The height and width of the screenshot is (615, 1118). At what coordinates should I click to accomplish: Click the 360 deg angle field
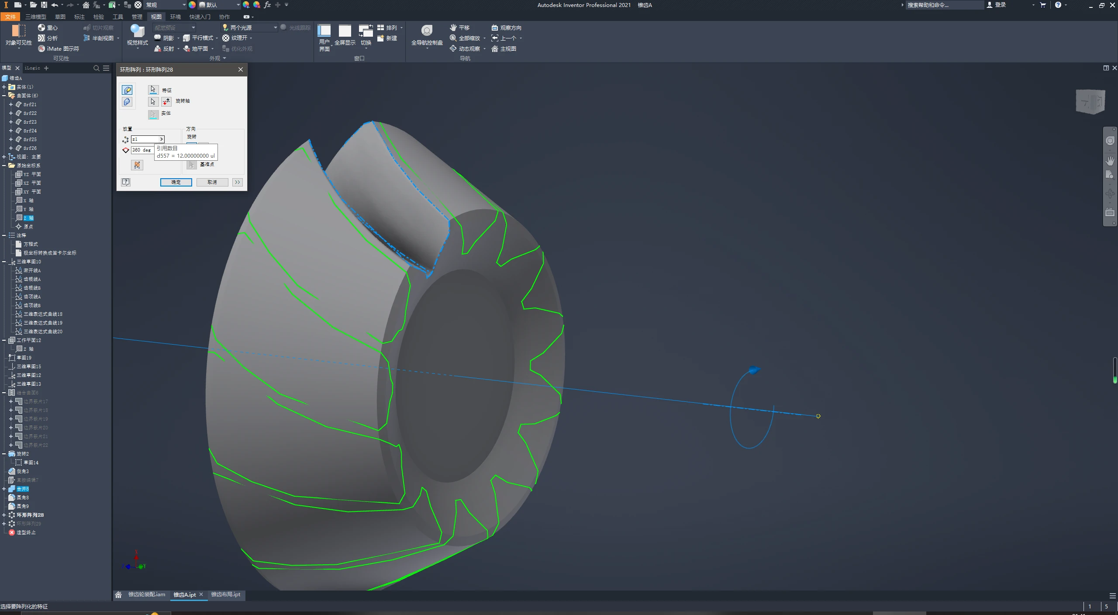pos(142,150)
